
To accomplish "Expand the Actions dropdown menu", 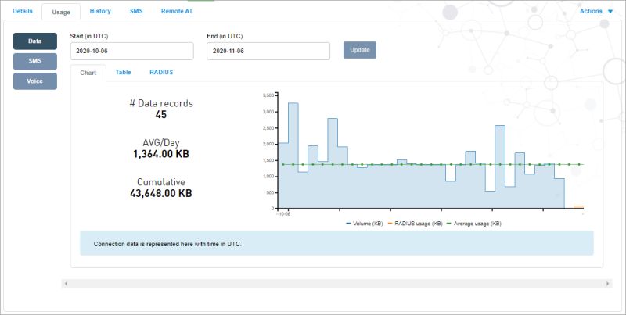I will (596, 11).
